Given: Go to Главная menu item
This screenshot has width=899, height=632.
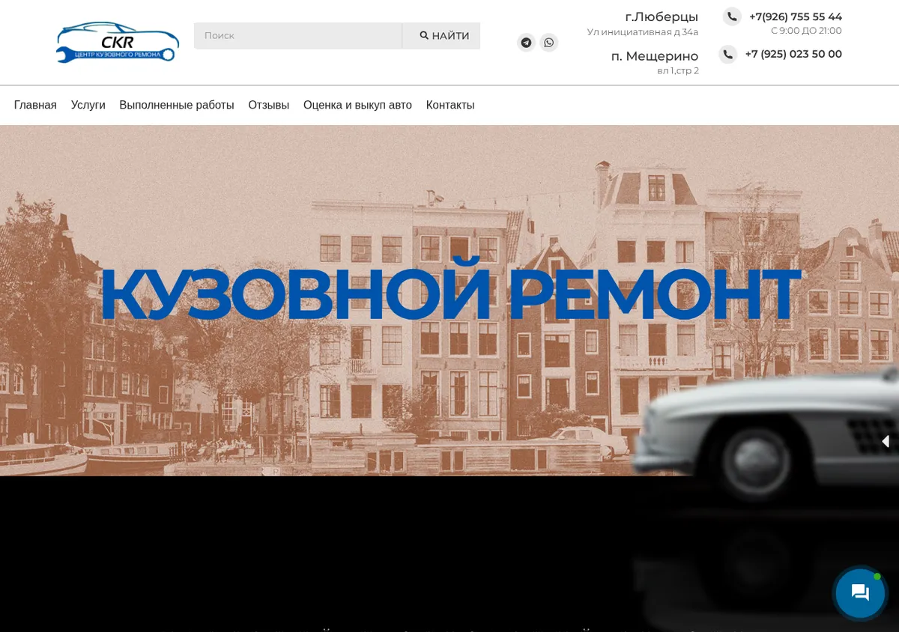Looking at the screenshot, I should [35, 105].
